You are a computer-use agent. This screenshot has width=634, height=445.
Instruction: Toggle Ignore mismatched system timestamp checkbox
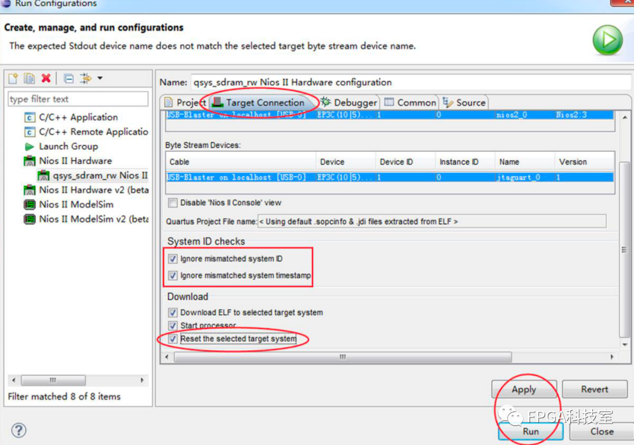coord(173,276)
